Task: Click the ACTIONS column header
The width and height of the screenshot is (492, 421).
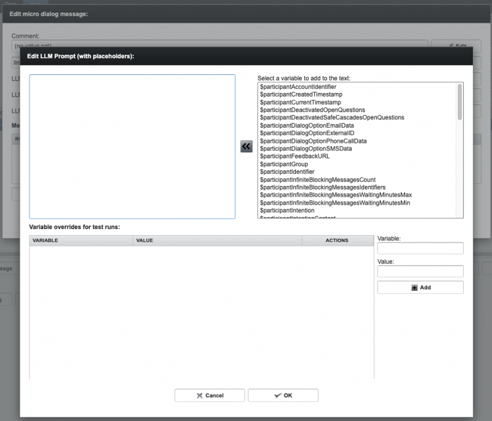Action: point(338,240)
